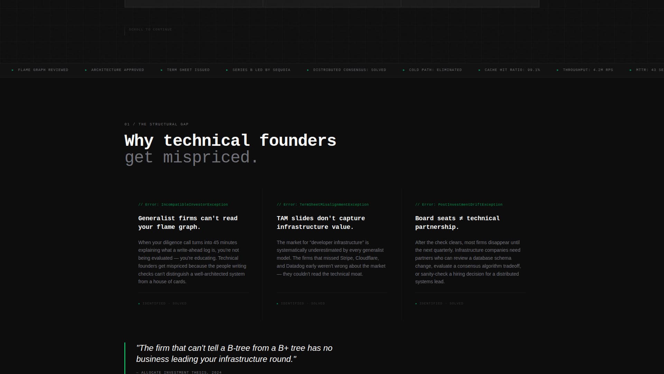Viewport: 664px width, 374px height.
Task: Click the arrow icon beside ARCHITECTURE APPROVED
Action: click(x=86, y=70)
